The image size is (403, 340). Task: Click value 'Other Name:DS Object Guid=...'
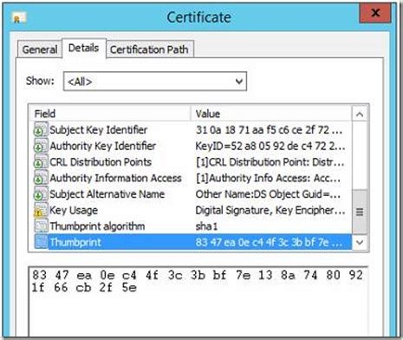click(x=268, y=194)
